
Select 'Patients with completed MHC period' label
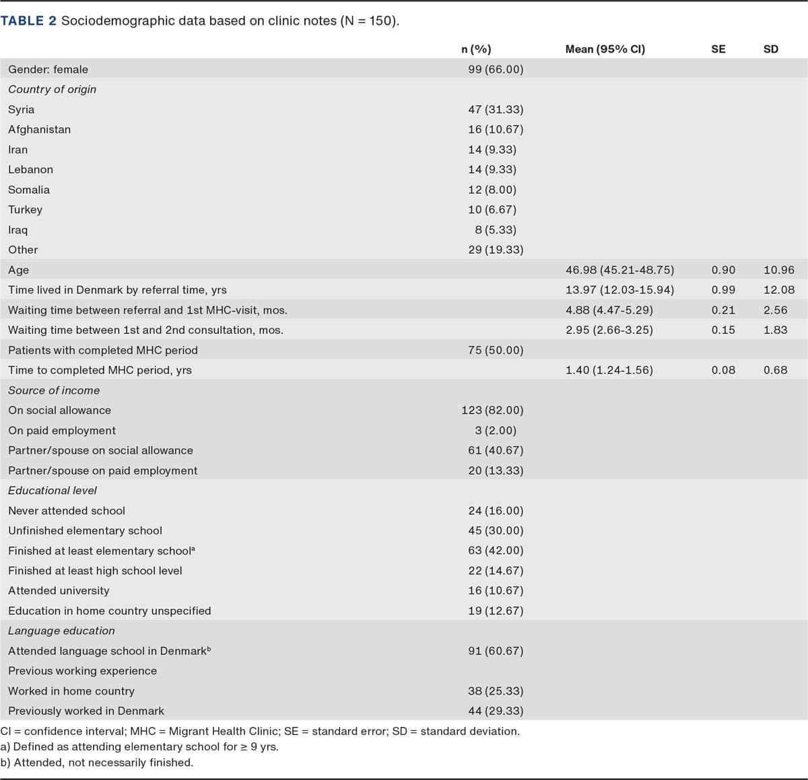point(103,350)
